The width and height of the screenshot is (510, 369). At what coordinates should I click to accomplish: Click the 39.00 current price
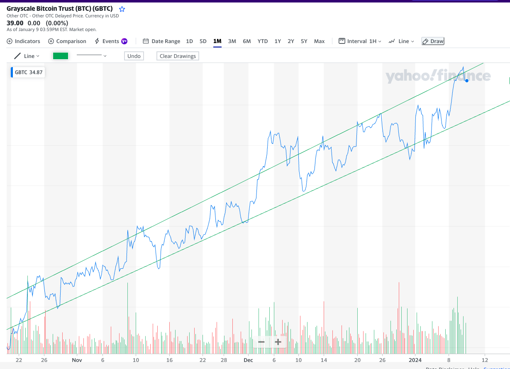[15, 23]
